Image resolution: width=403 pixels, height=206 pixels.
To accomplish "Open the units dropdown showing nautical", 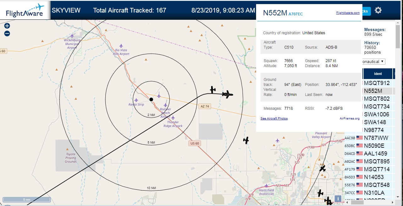I will click(x=374, y=61).
